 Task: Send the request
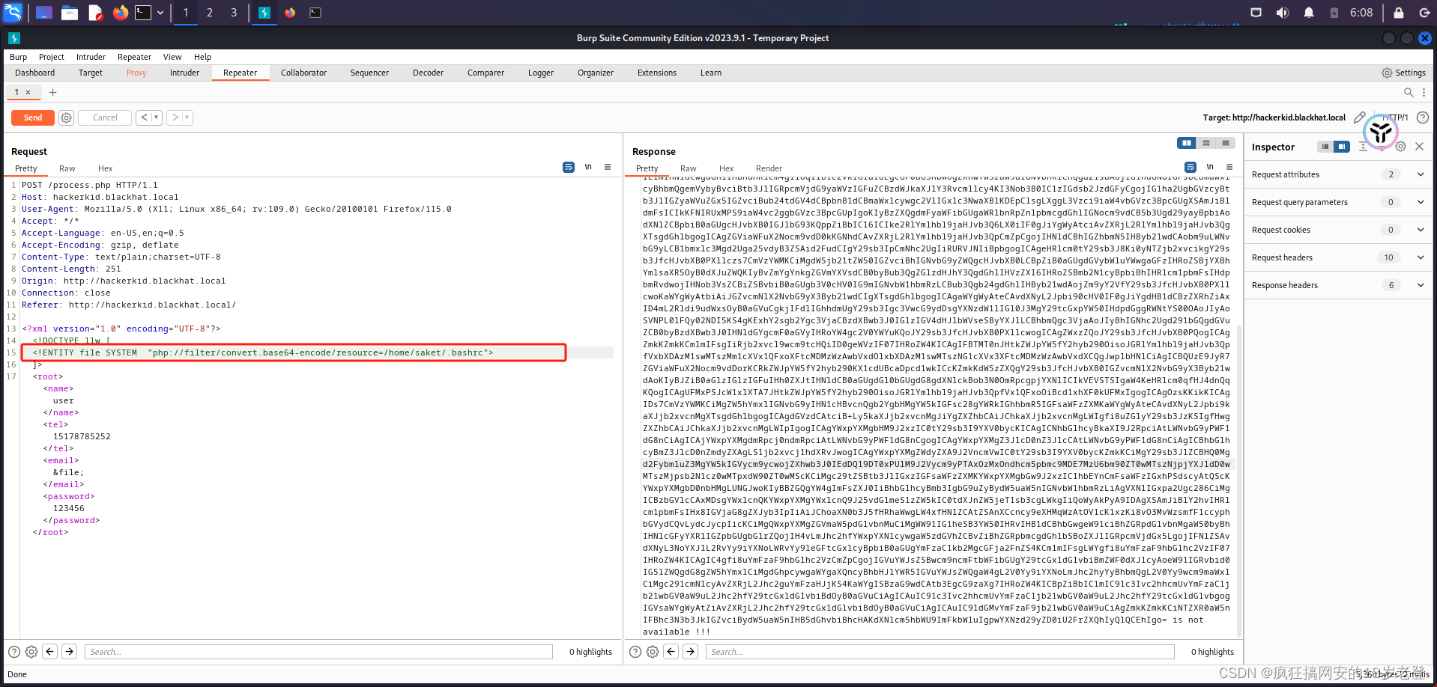(x=32, y=117)
